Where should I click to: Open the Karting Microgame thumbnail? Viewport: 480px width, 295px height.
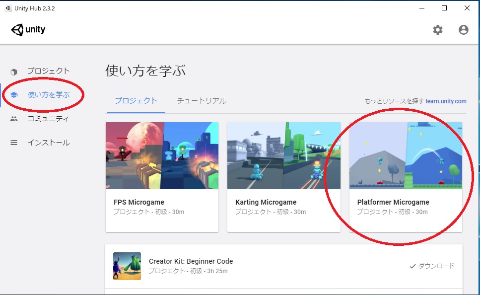coord(284,155)
